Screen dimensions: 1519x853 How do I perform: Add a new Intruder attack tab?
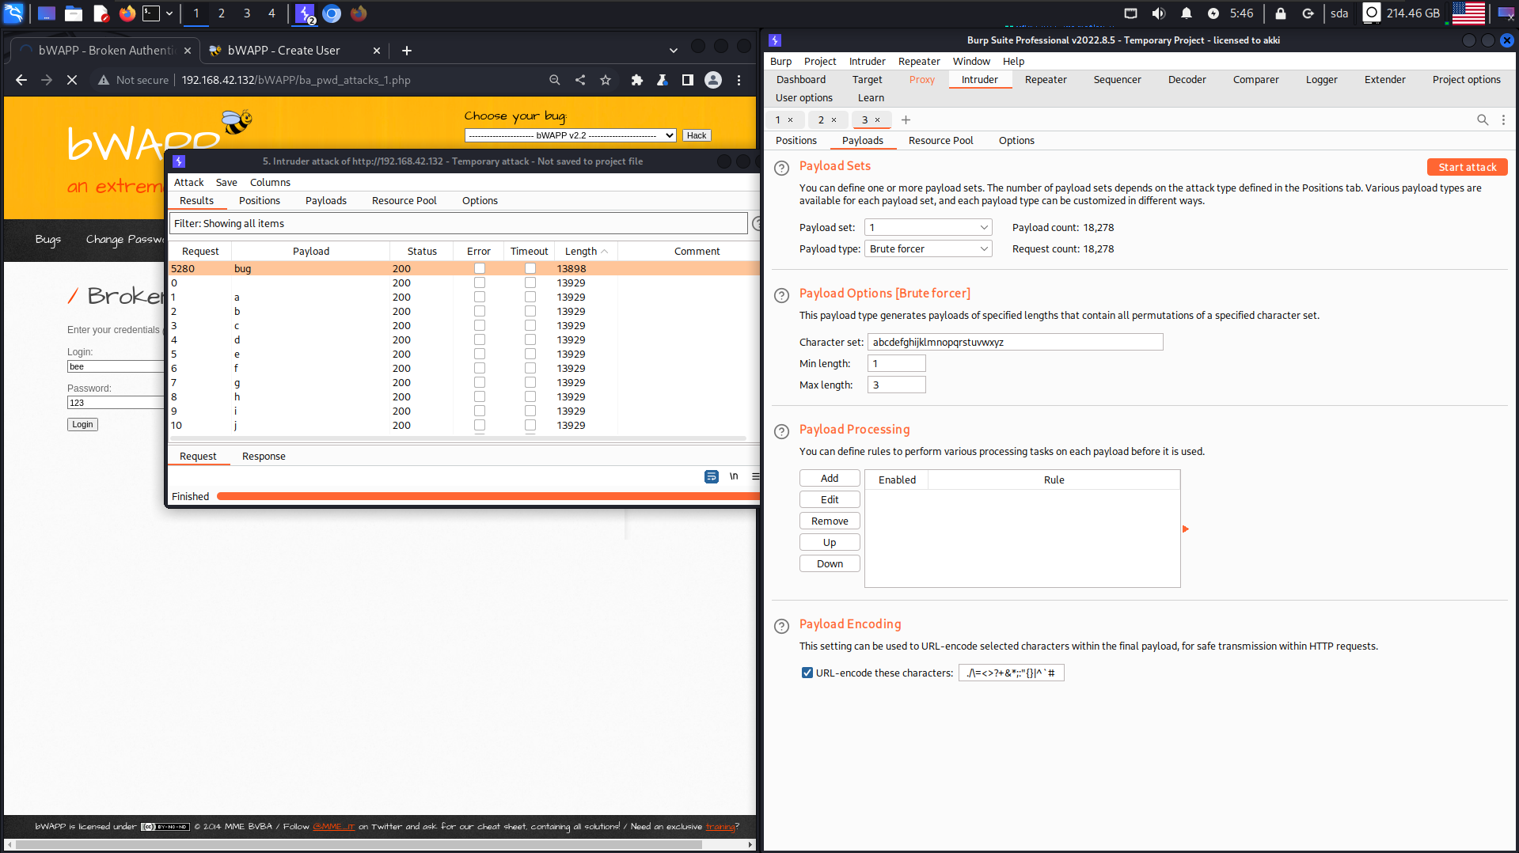[x=906, y=119]
